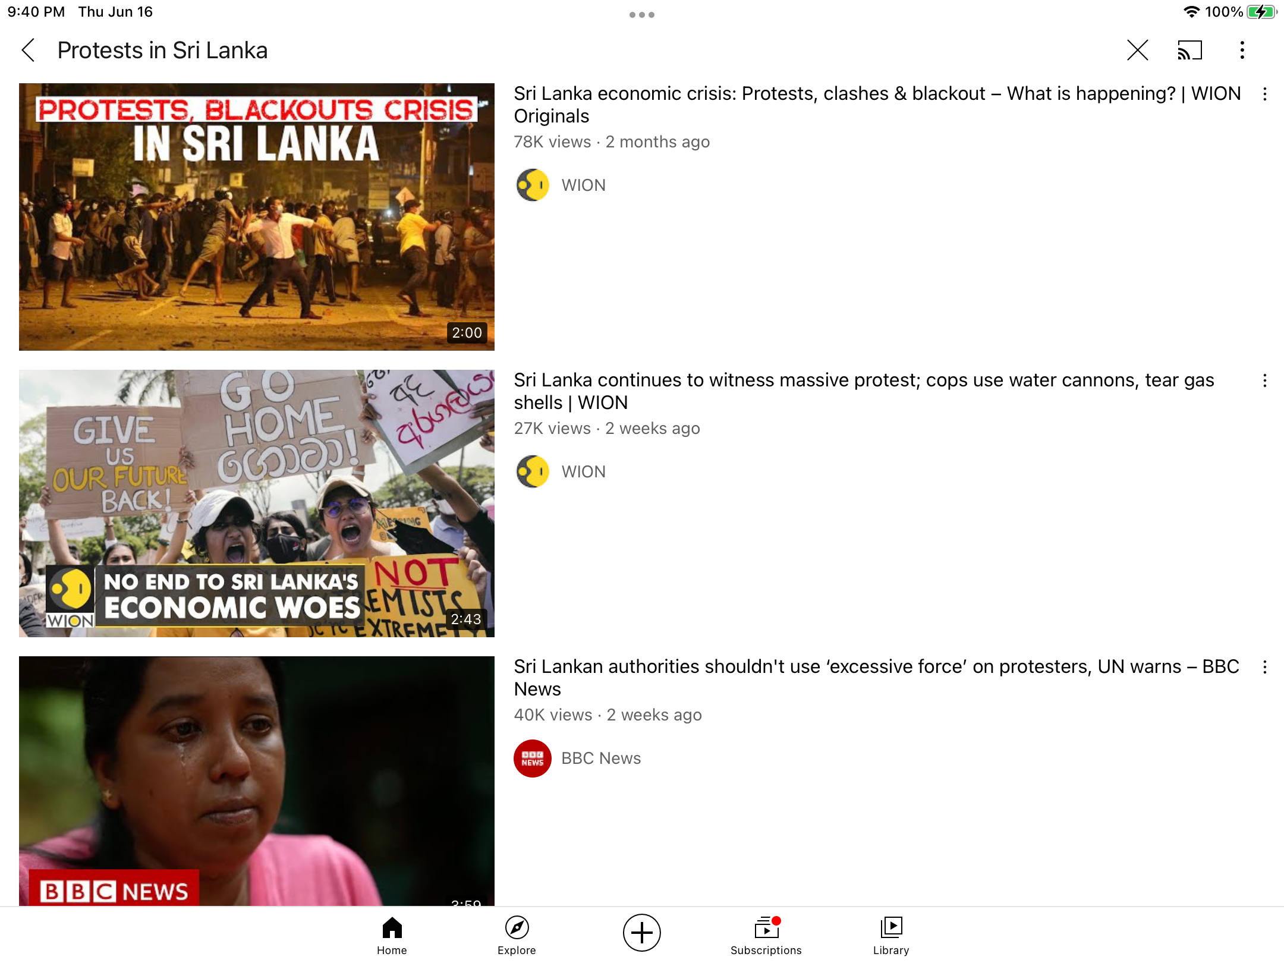This screenshot has height=963, width=1284.
Task: Open options for water cannons video
Action: click(1264, 380)
